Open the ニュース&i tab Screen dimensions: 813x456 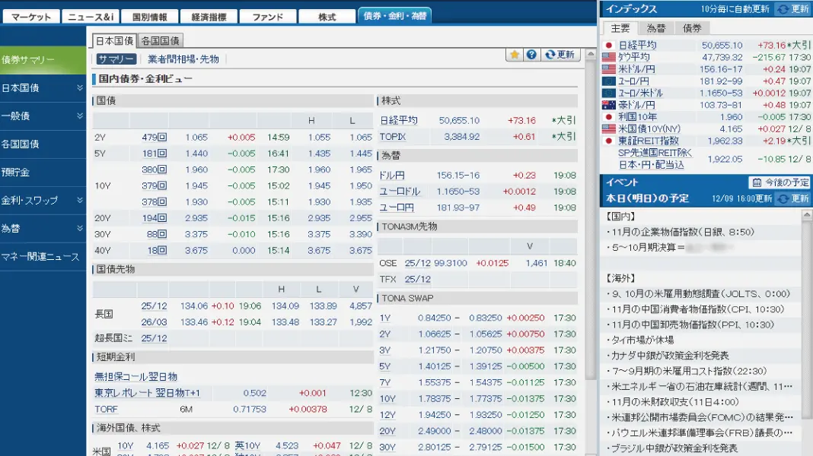(91, 17)
